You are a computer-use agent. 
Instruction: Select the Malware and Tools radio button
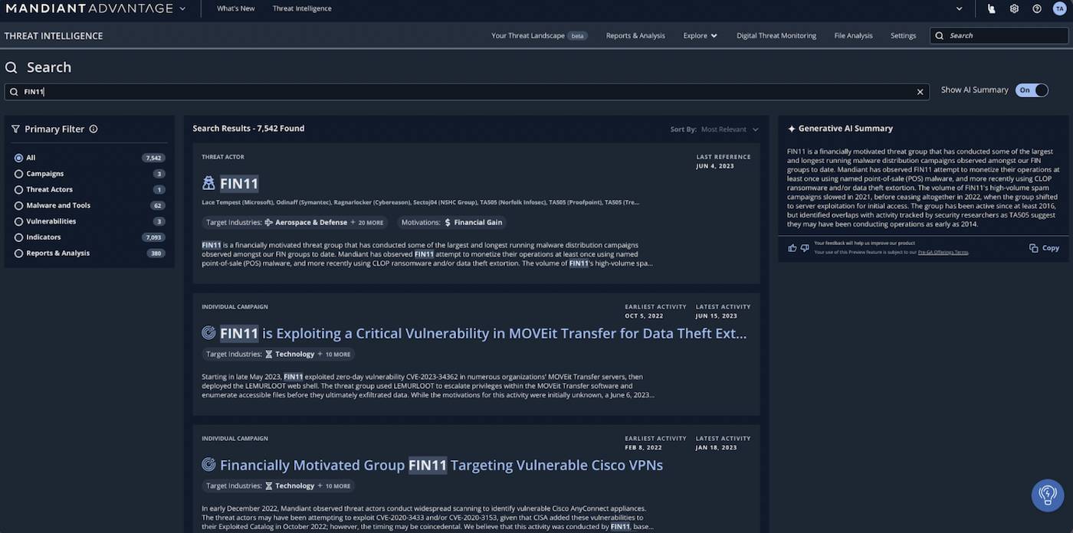[x=19, y=205]
